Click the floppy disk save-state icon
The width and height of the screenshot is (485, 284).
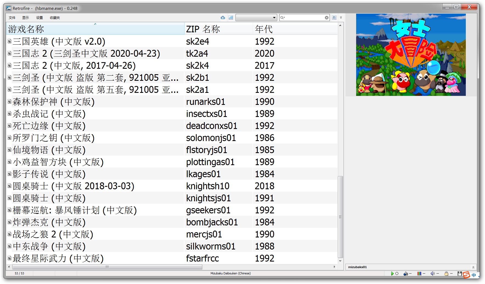click(460, 273)
